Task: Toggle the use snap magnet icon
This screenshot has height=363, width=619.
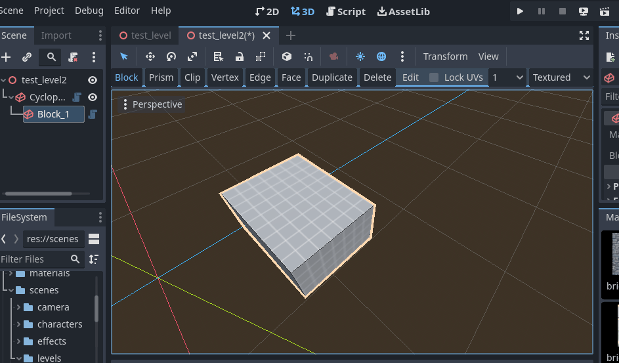Action: [308, 56]
